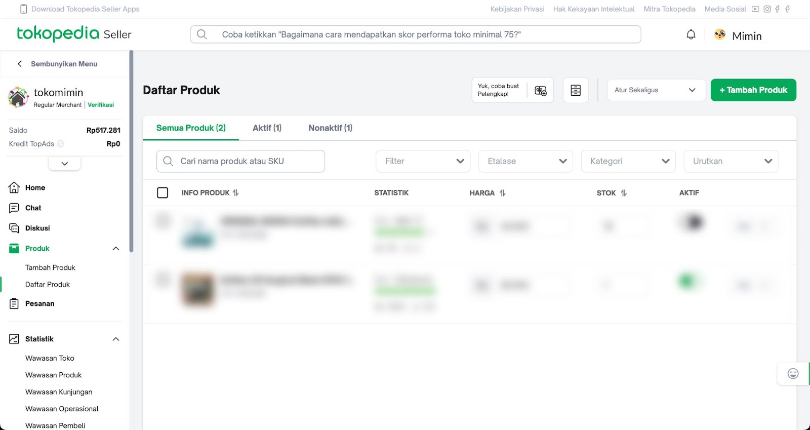
Task: Open the YouTube social media icon
Action: [755, 9]
